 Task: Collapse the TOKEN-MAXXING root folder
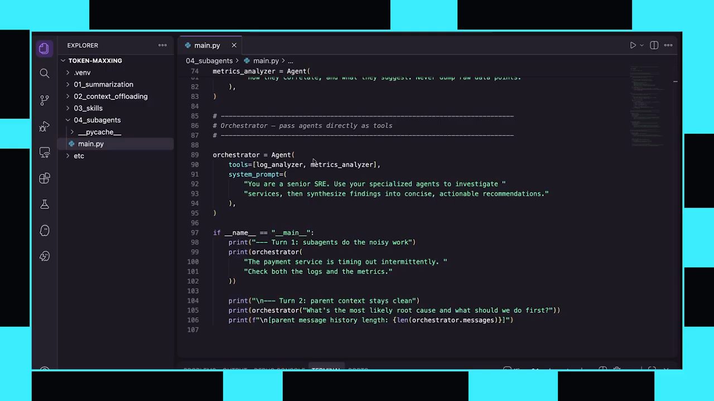coord(63,61)
